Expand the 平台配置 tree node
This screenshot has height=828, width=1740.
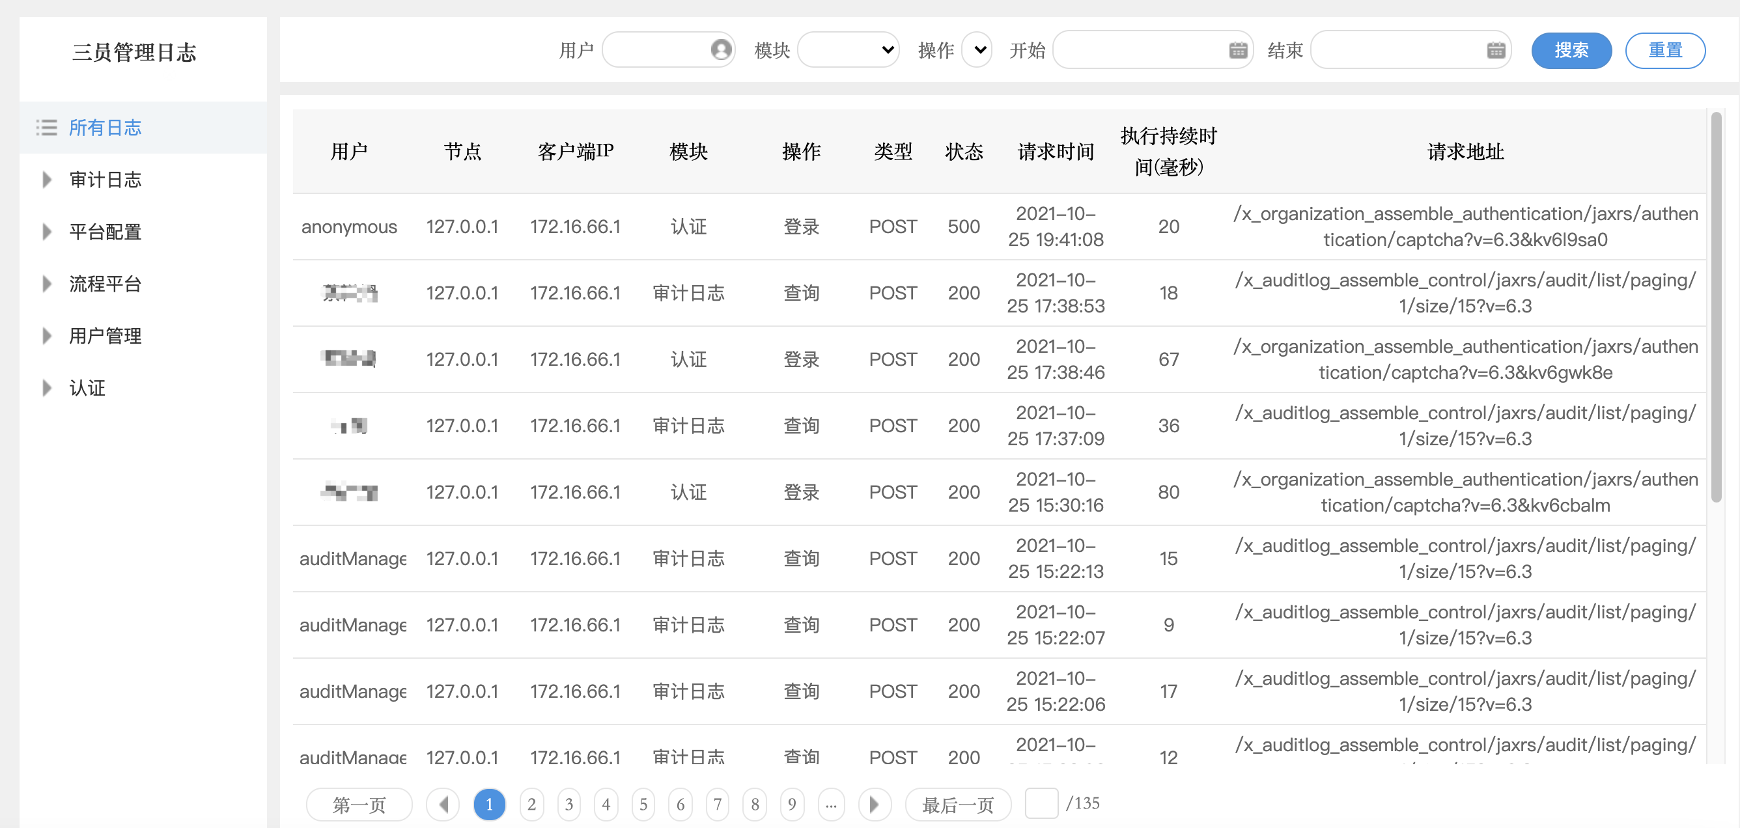[47, 232]
